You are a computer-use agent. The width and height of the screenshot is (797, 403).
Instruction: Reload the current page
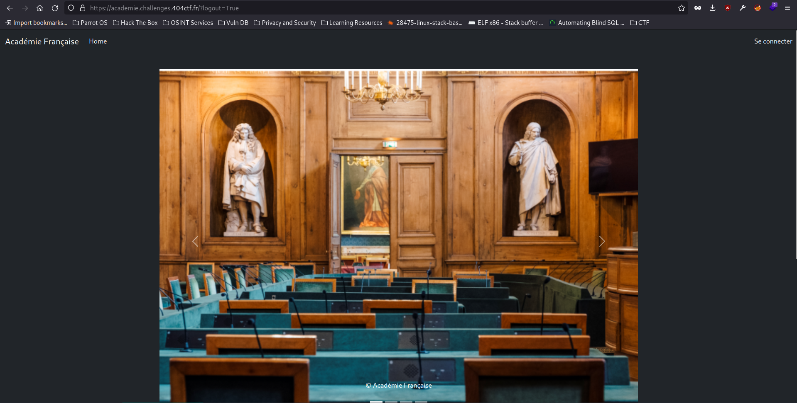pos(55,8)
